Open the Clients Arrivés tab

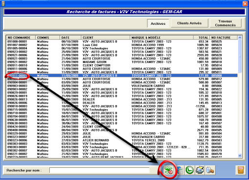(189, 23)
